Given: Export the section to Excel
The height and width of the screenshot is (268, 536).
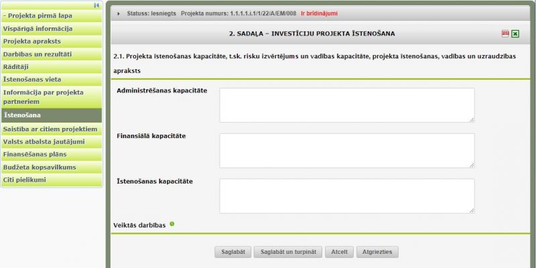Looking at the screenshot, I should click(515, 33).
